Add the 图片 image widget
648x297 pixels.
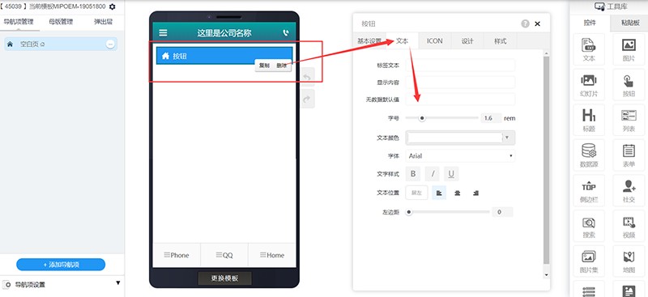point(629,49)
